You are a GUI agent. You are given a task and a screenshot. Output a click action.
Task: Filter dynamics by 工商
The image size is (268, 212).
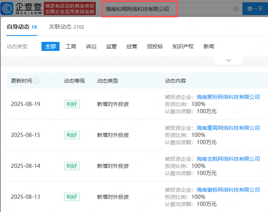tap(71, 46)
